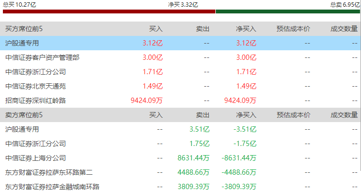Click the red total-buy progress bar
This screenshot has width=361, height=191.
tap(109, 11)
